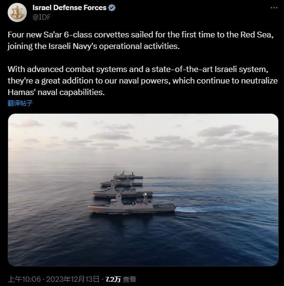The width and height of the screenshot is (284, 286).
Task: Click the 查看 label beside the view count
Action: click(x=129, y=279)
